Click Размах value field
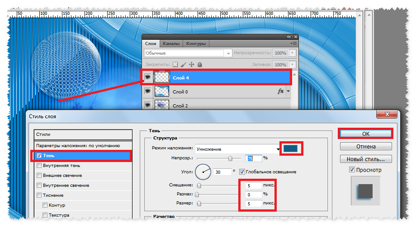Image resolution: width=416 pixels, height=227 pixels. click(x=253, y=195)
